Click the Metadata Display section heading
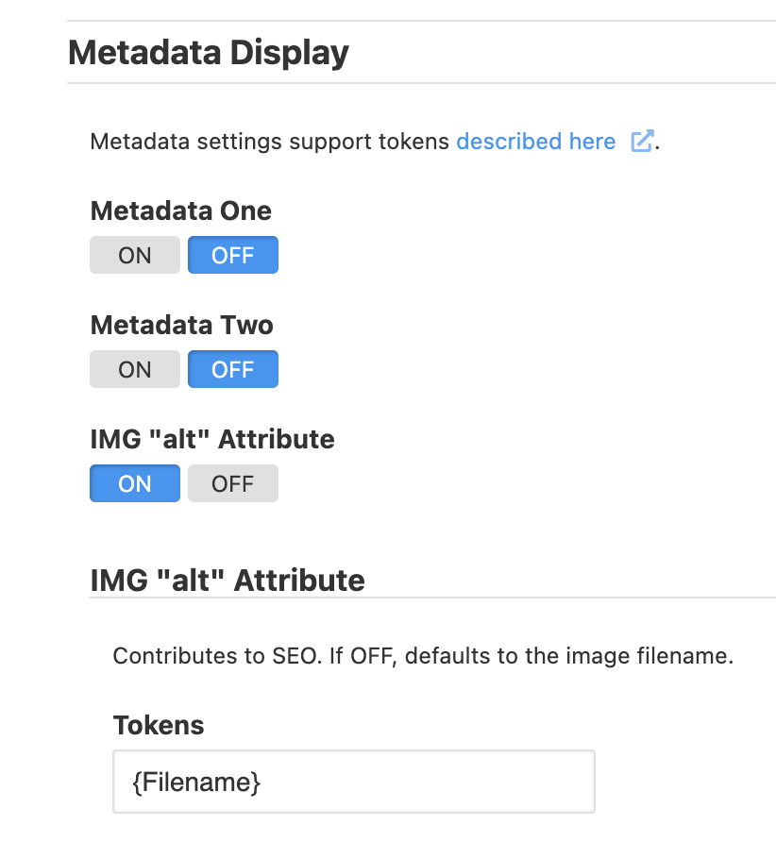Image resolution: width=776 pixels, height=842 pixels. coord(209,52)
